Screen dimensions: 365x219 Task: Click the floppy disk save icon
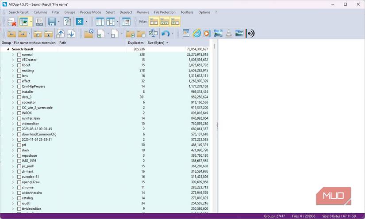[x=52, y=22]
